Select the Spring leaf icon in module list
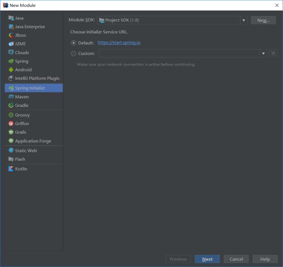This screenshot has height=267, width=283. pos(11,61)
